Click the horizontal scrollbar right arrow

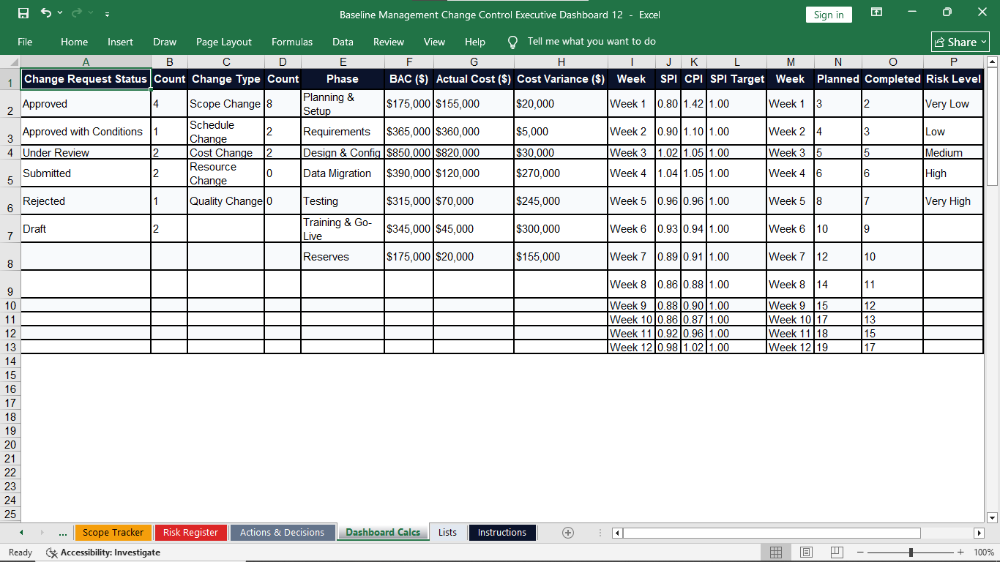point(979,533)
